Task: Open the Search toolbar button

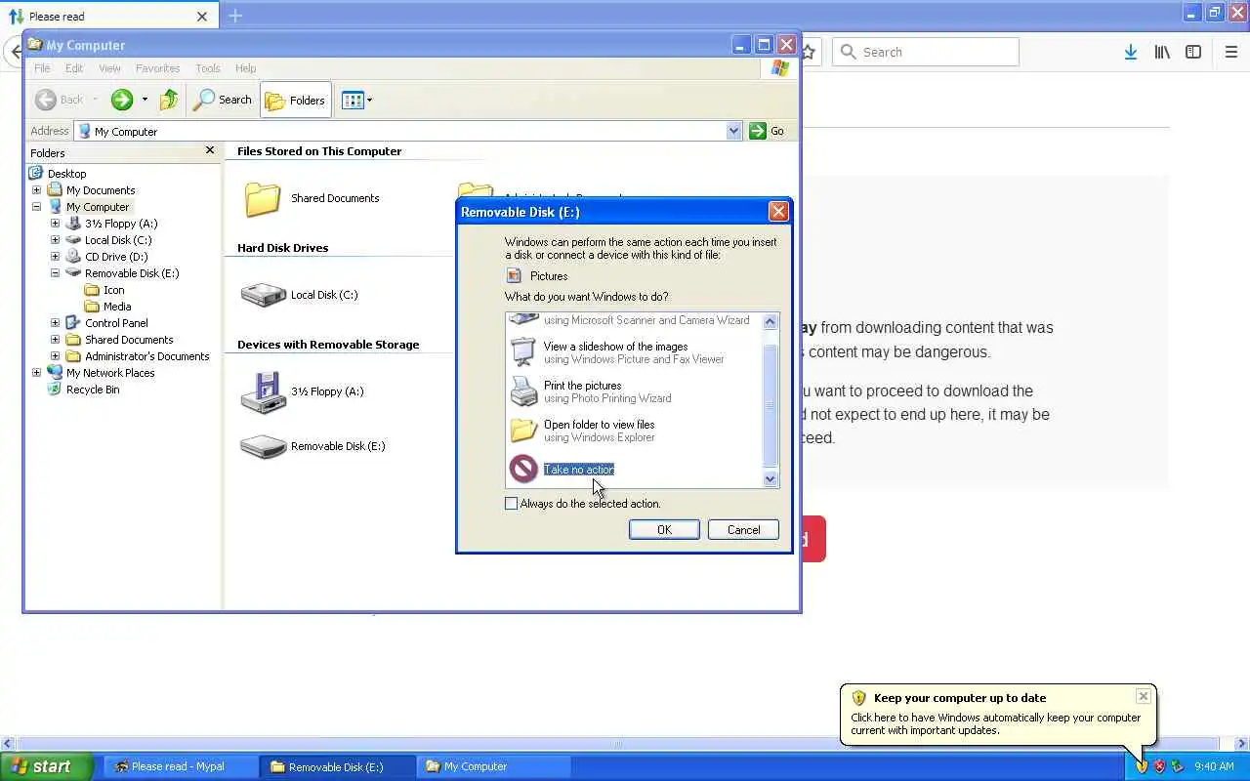Action: (x=223, y=100)
